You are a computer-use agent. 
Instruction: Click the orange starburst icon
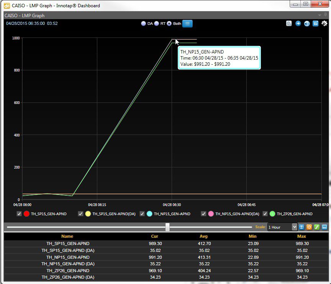pyautogui.click(x=309, y=227)
